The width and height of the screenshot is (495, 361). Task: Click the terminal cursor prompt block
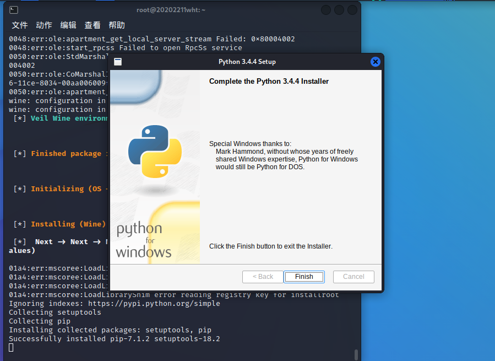point(11,348)
